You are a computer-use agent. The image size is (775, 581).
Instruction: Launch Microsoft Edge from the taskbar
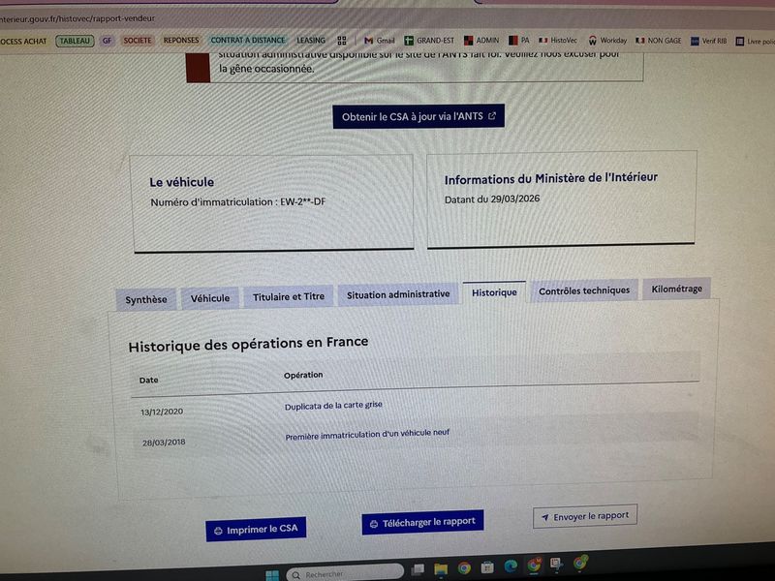(511, 566)
